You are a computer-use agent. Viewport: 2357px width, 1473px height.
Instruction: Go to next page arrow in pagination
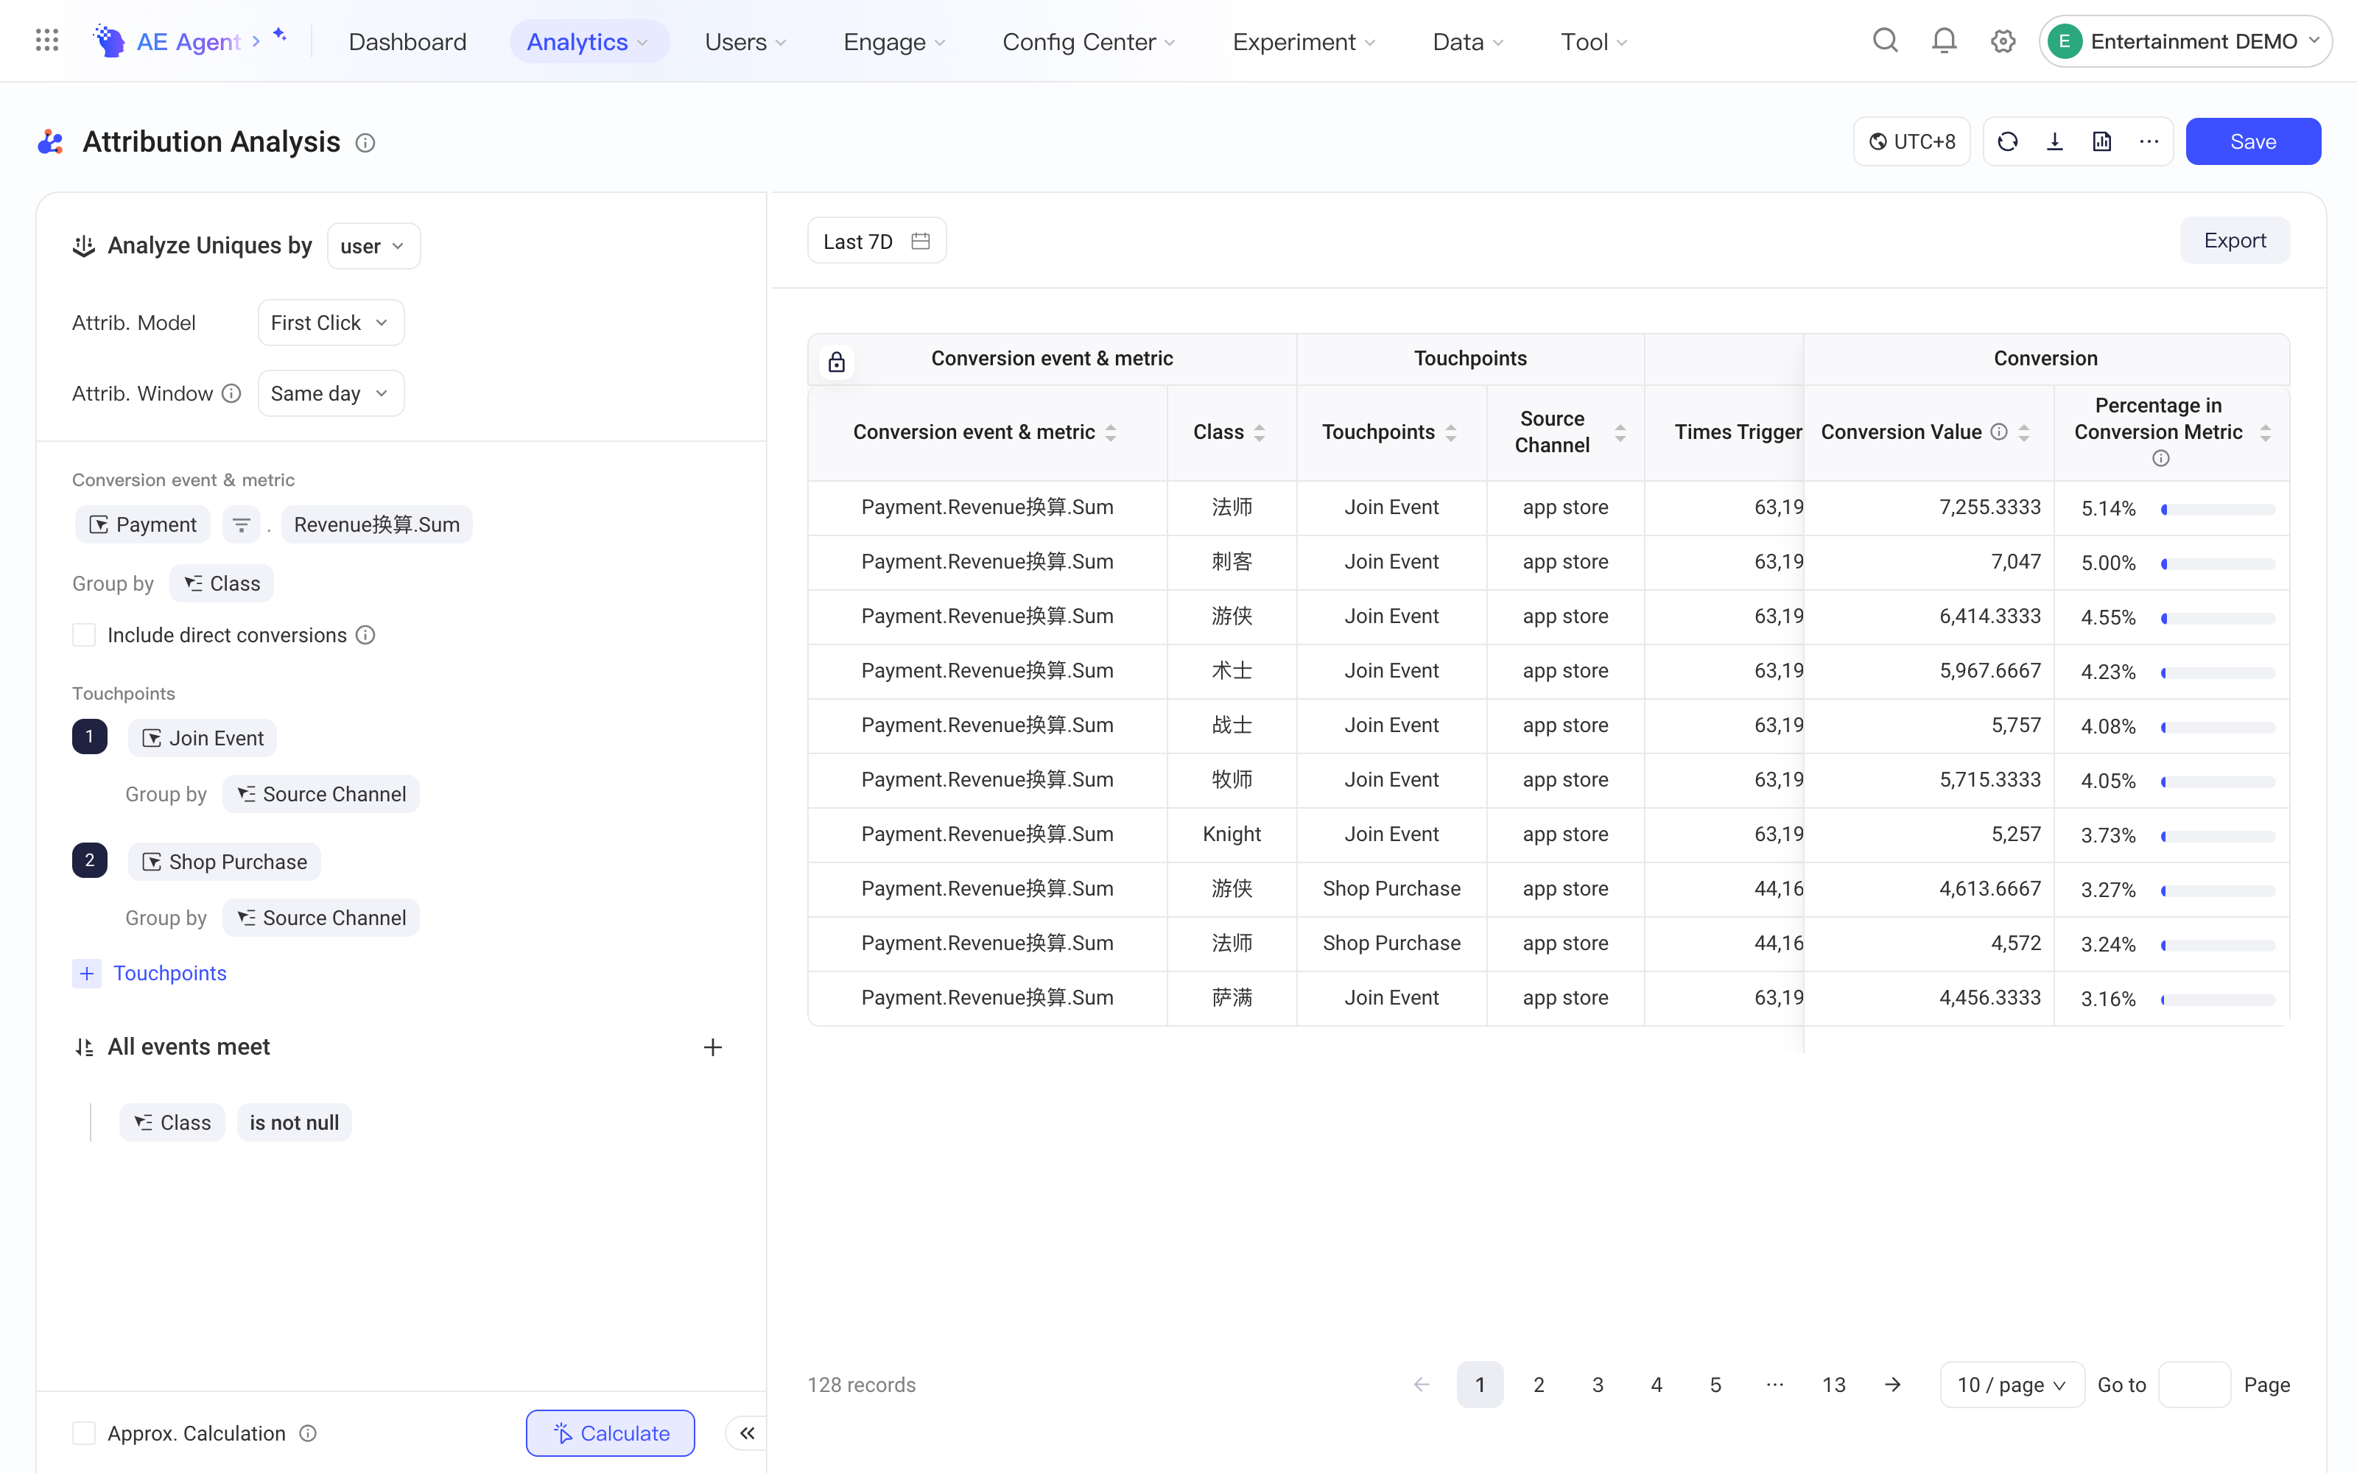[1892, 1385]
